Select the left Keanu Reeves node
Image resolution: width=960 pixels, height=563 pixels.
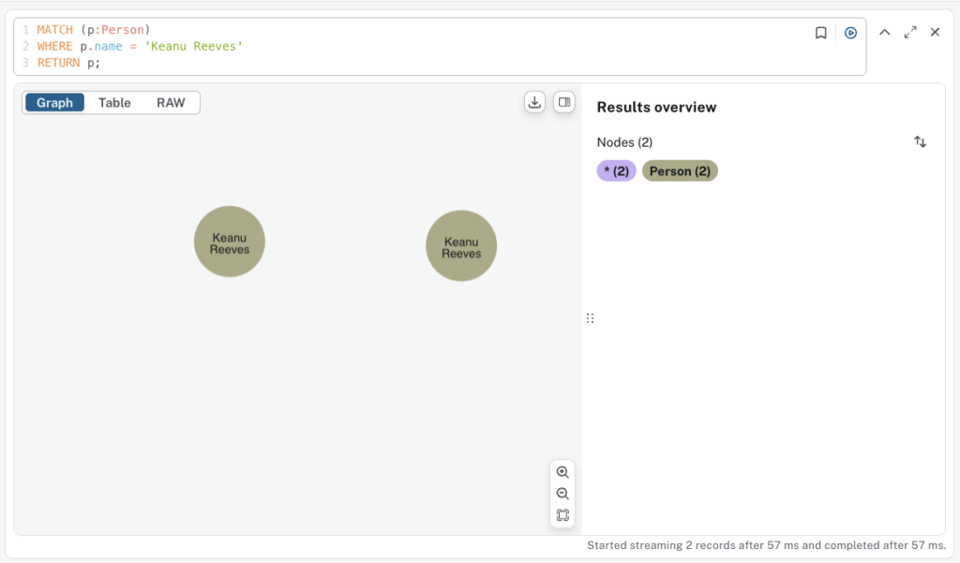[x=230, y=242]
